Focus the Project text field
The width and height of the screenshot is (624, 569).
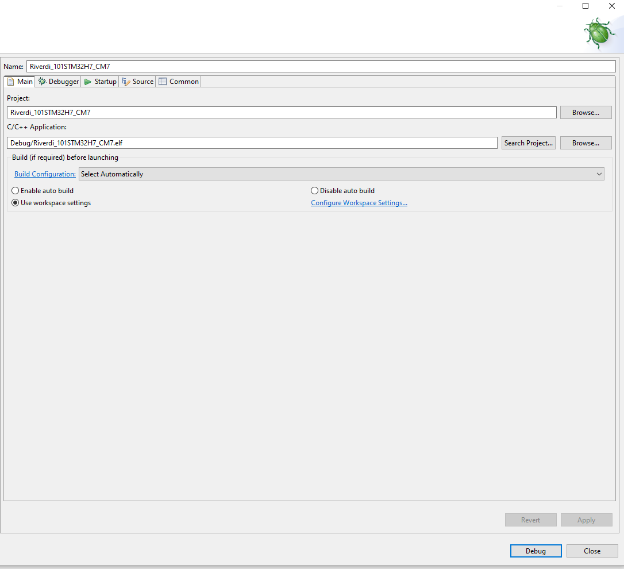tap(282, 112)
